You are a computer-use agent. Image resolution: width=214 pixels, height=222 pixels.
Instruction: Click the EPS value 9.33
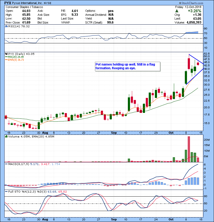point(75,15)
